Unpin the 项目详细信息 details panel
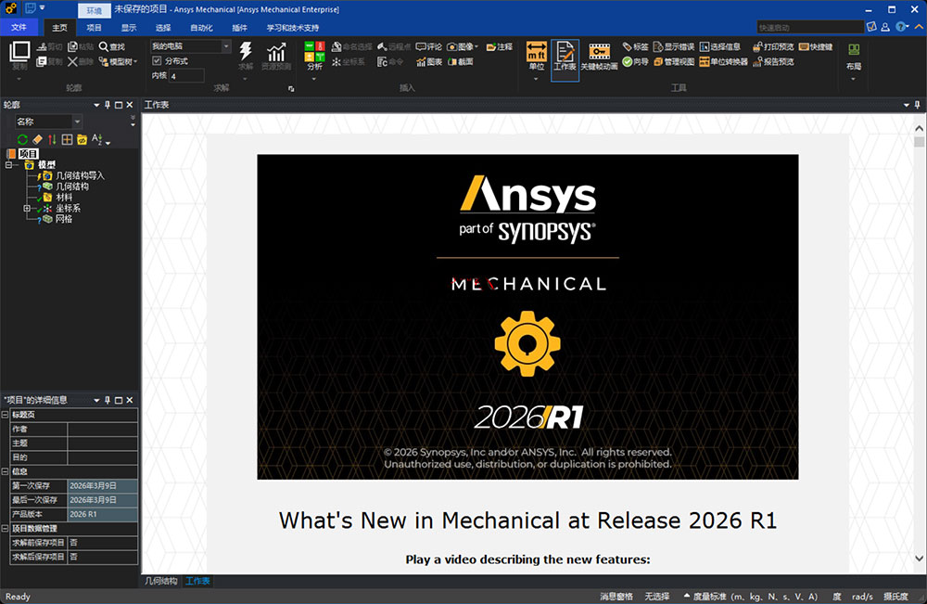This screenshot has height=604, width=927. (x=108, y=401)
